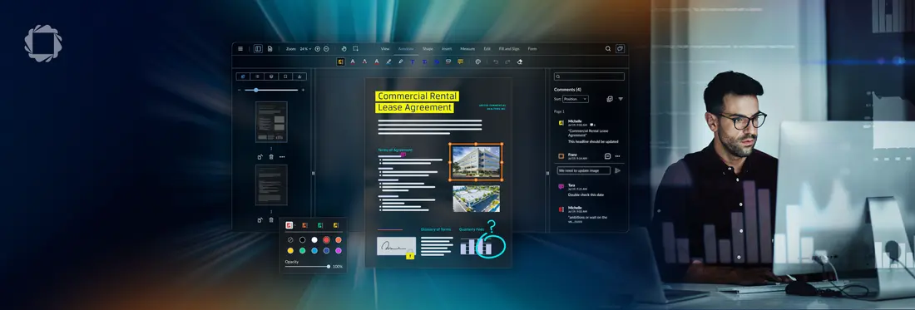Open the search magnifier in the header

(x=608, y=49)
